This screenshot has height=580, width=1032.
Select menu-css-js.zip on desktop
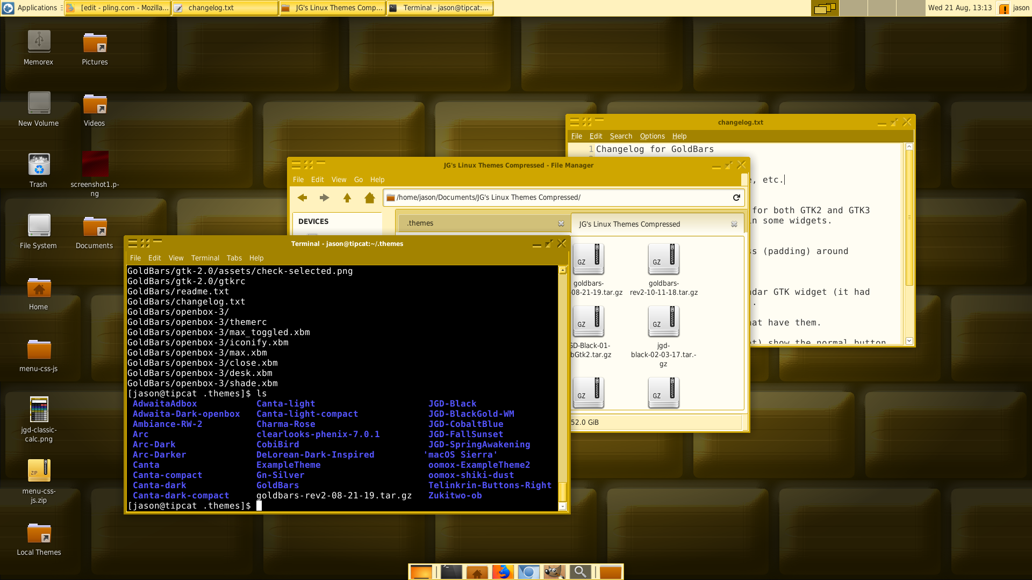[39, 470]
